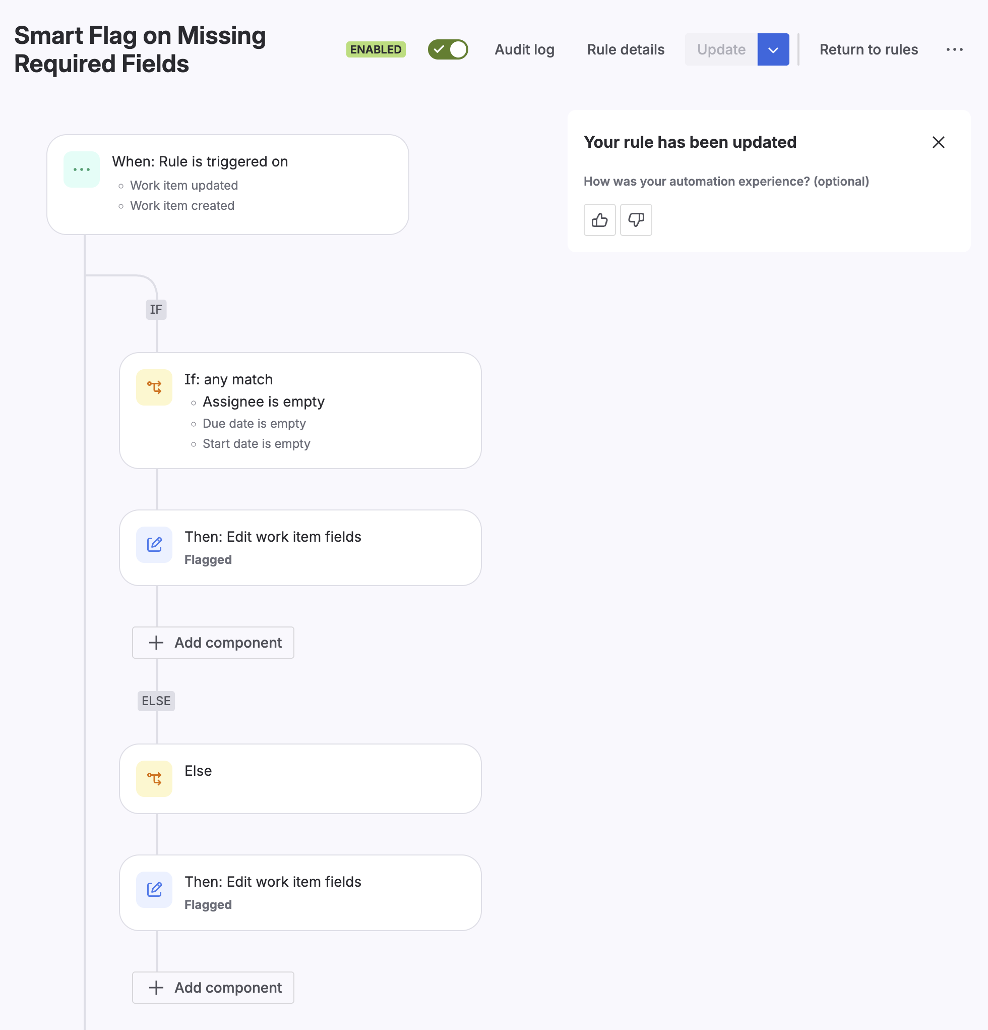
Task: Click the first Edit work item pencil icon
Action: pos(154,544)
